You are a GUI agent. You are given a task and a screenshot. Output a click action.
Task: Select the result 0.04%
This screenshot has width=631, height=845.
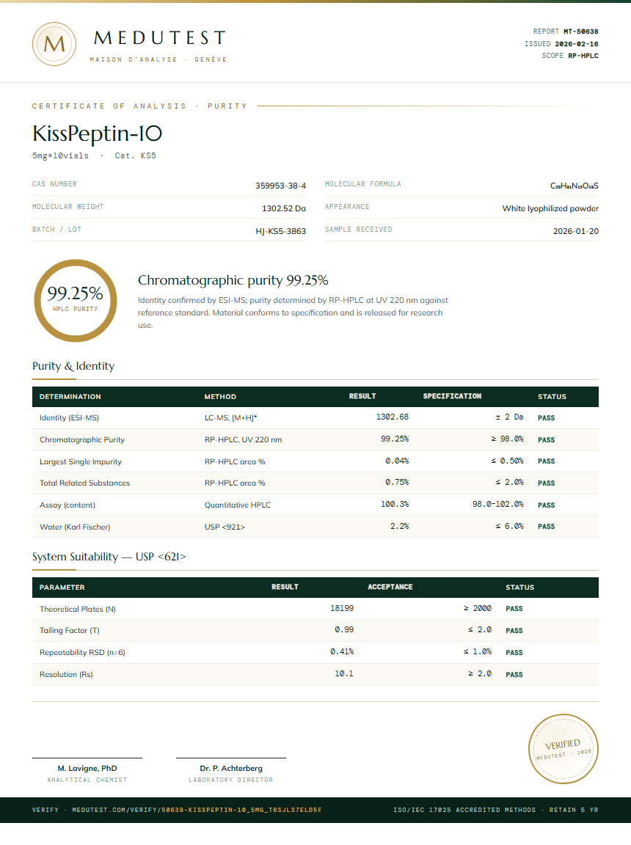click(x=397, y=461)
